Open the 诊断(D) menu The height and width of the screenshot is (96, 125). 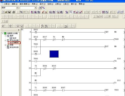58,4
